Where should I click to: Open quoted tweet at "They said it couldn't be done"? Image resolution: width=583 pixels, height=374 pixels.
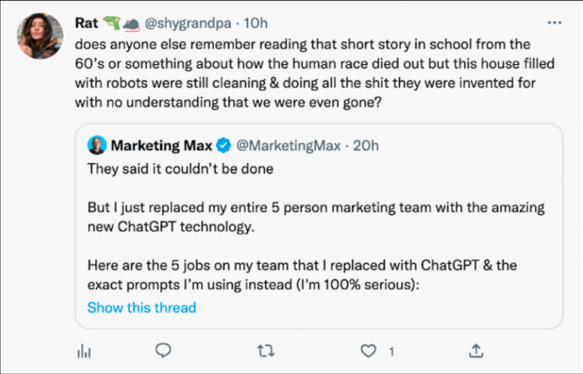coord(181,168)
